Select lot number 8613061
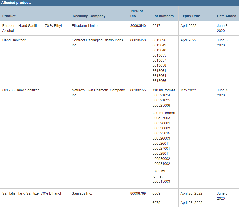 pos(159,71)
